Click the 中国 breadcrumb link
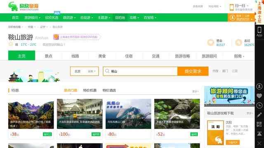The image size is (264, 148). pyautogui.click(x=31, y=27)
